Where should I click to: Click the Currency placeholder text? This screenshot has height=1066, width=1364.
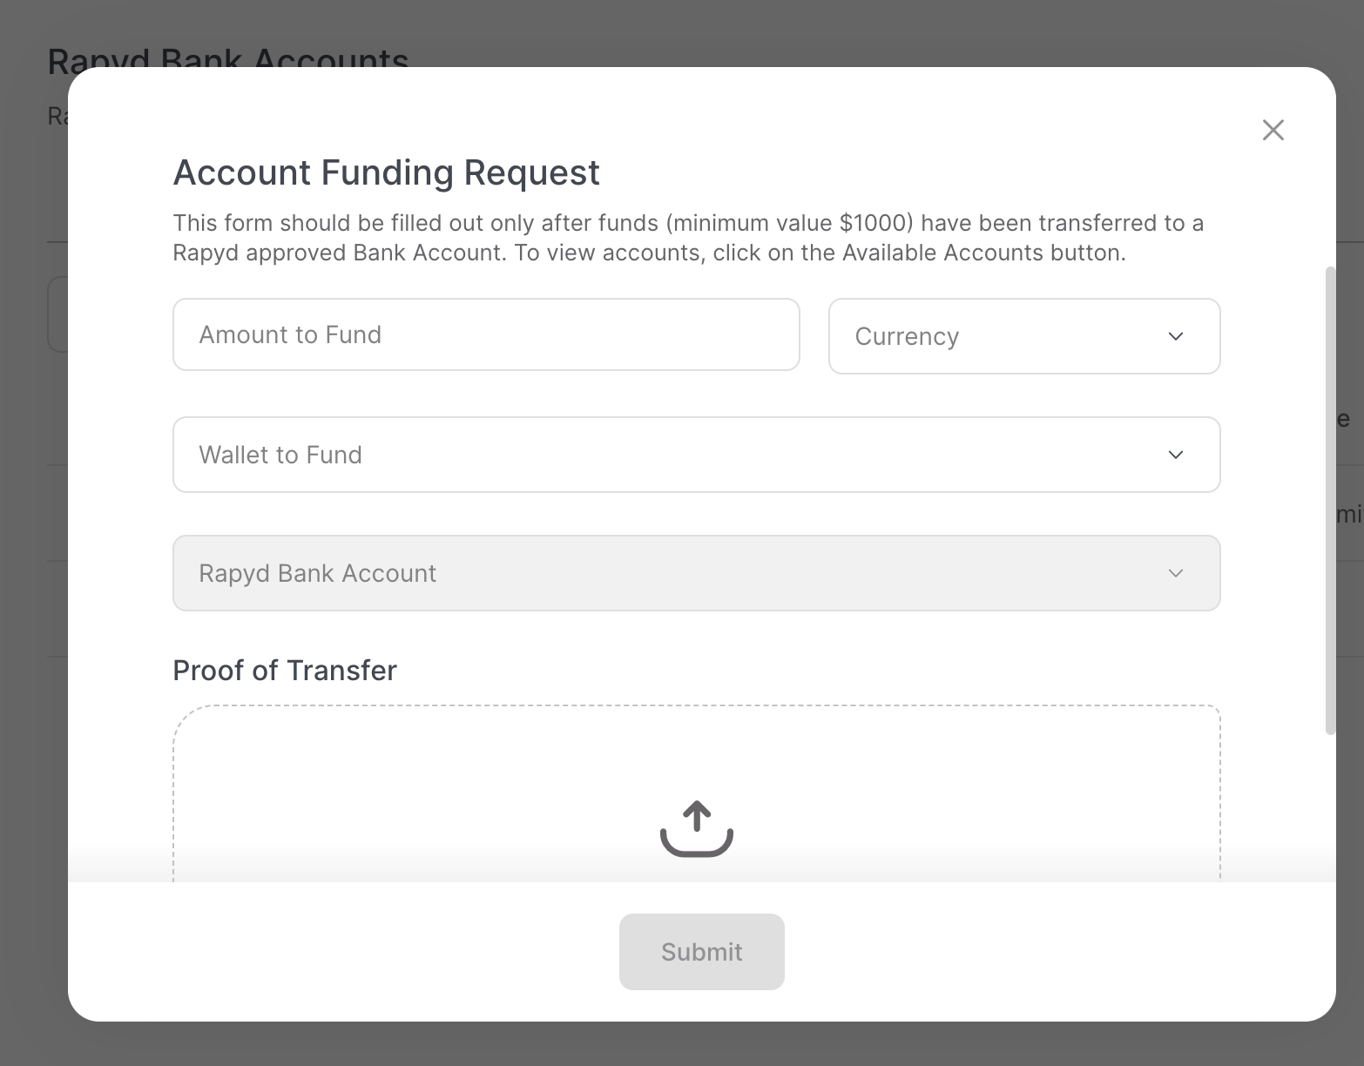[907, 336]
